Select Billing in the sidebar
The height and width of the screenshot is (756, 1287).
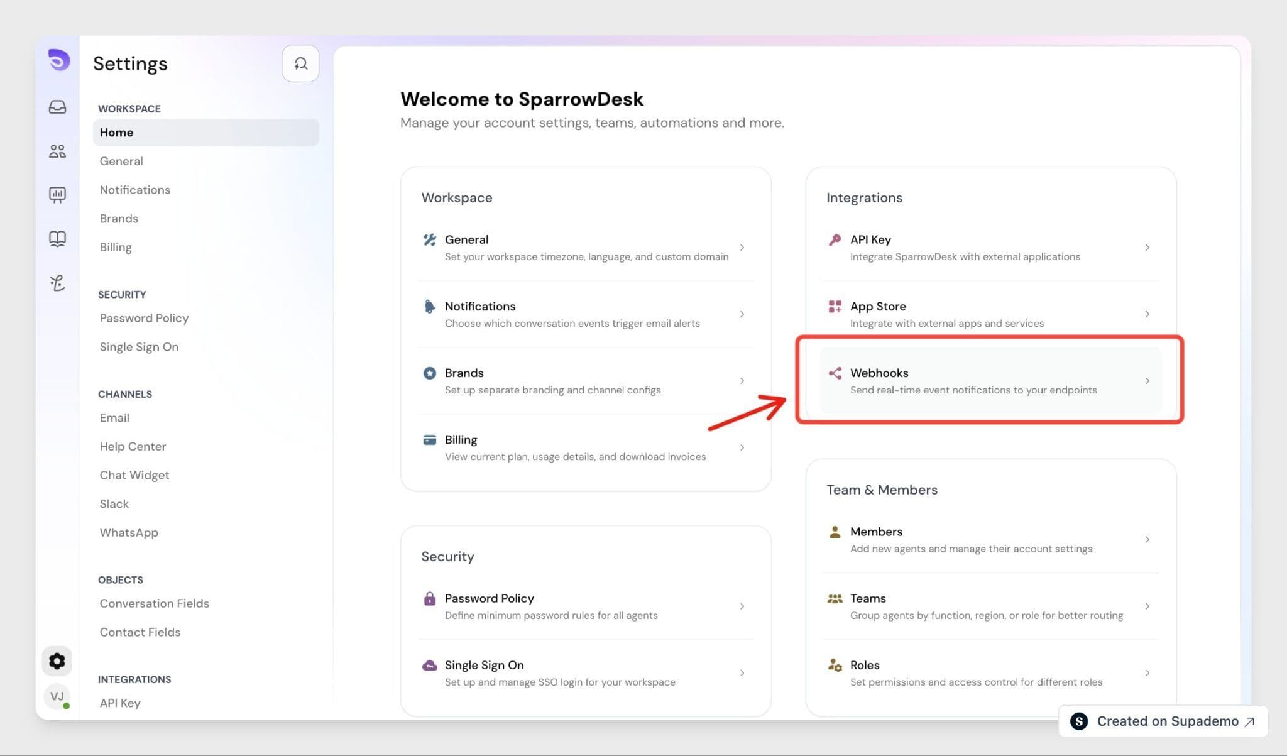(116, 248)
